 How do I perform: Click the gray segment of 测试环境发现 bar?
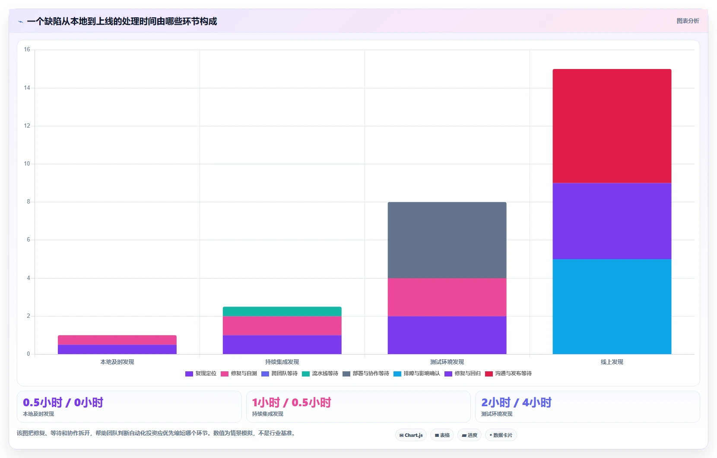pyautogui.click(x=447, y=240)
